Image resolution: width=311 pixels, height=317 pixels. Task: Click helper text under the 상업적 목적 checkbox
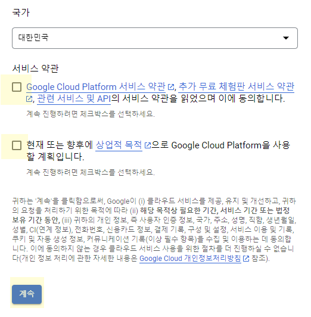click(x=91, y=172)
